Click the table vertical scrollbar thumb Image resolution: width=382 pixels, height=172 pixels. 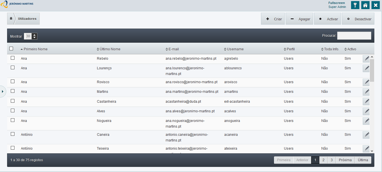[x=372, y=70]
